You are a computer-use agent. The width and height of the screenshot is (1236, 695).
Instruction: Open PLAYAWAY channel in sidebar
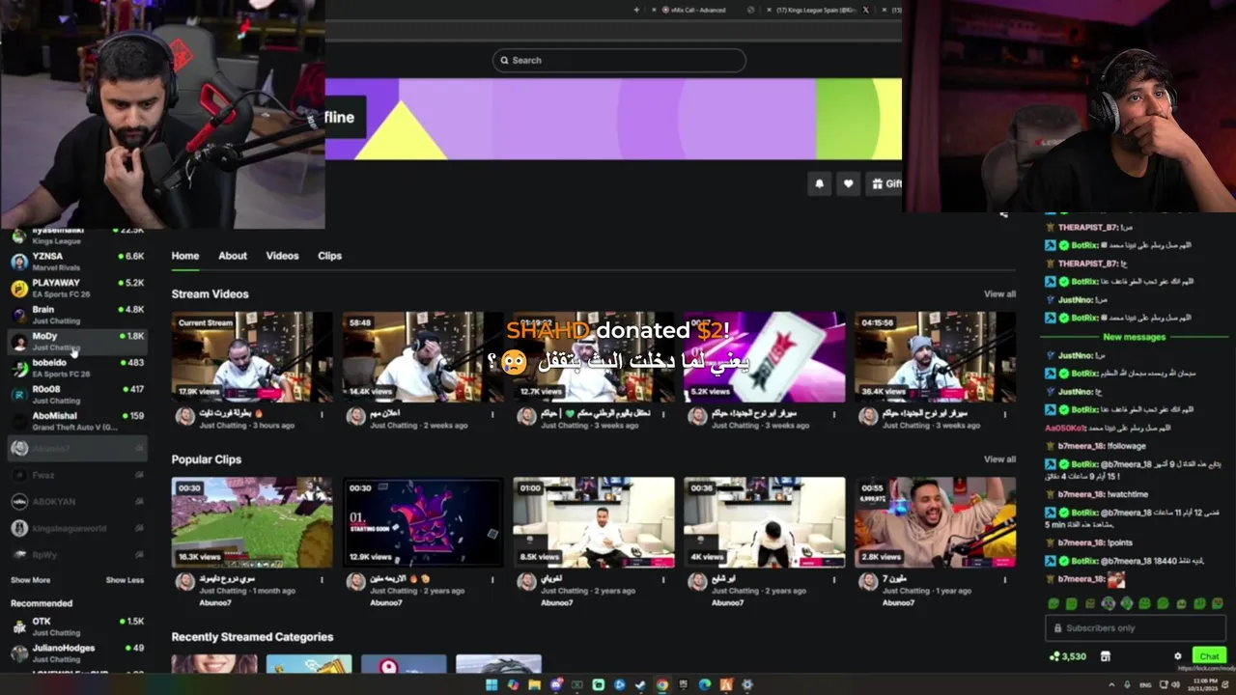point(77,288)
